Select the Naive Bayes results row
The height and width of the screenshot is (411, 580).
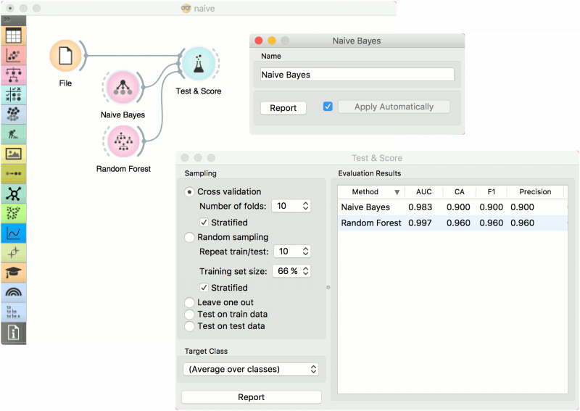(x=452, y=207)
